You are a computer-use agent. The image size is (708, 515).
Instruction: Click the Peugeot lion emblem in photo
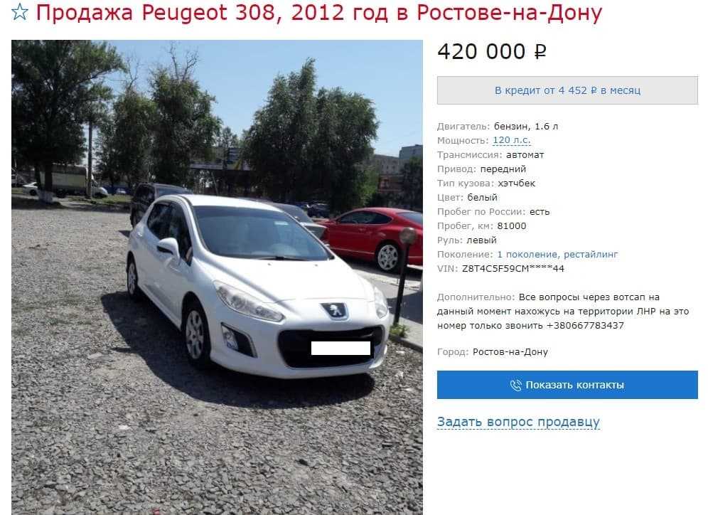[x=335, y=310]
